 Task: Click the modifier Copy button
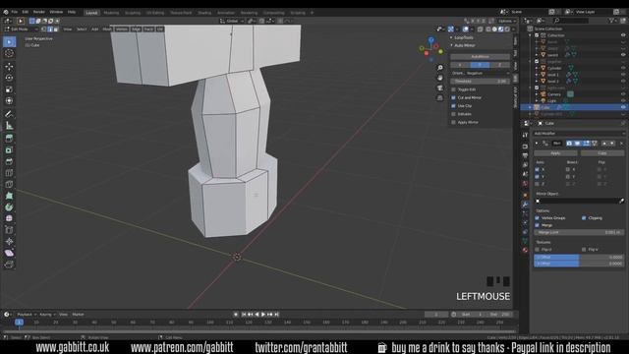pyautogui.click(x=602, y=153)
